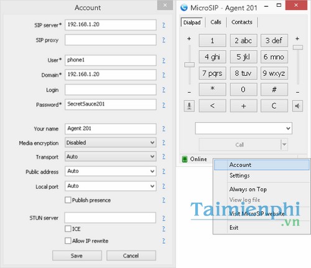Open help for Publish presence
Image resolution: width=311 pixels, height=268 pixels.
(x=164, y=200)
